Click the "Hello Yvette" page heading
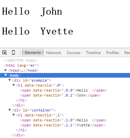Screen dimensions: 130x138 click(x=37, y=31)
